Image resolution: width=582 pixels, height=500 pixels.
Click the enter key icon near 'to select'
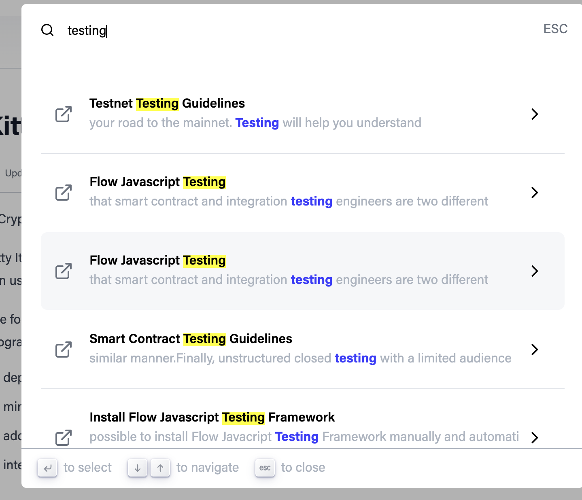coord(47,468)
